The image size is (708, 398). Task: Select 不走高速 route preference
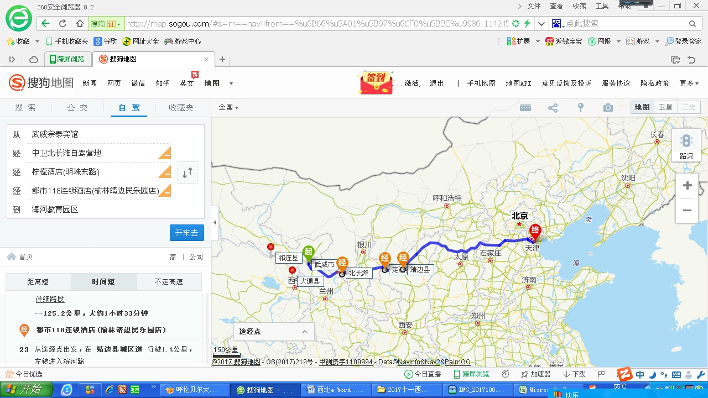[x=169, y=282]
